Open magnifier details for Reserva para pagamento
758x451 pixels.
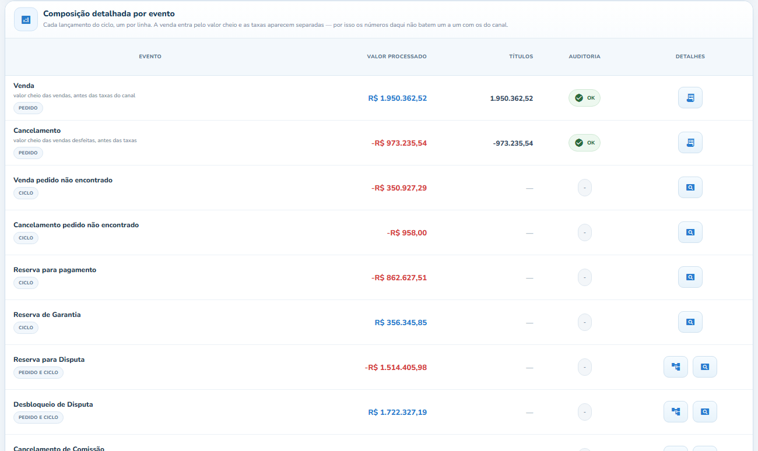pos(690,277)
